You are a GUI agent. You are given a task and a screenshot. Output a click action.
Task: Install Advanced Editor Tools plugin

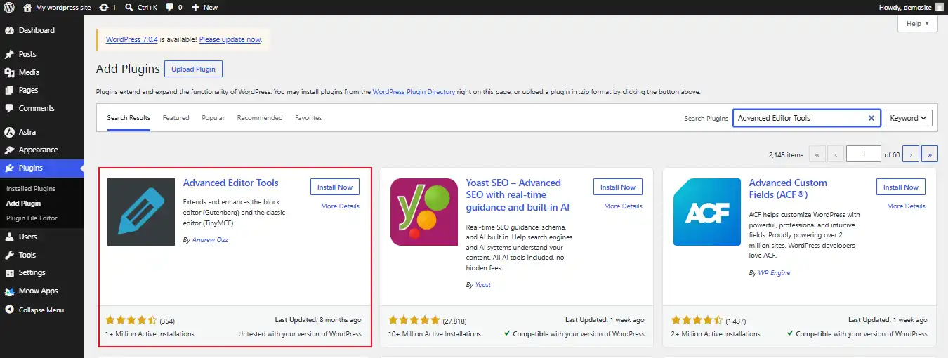click(335, 187)
